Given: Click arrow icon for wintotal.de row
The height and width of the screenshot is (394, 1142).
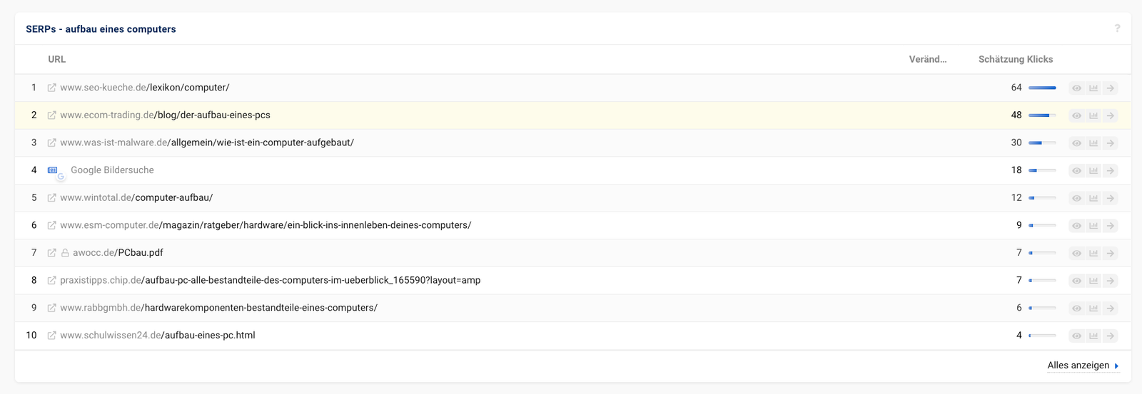Looking at the screenshot, I should (1110, 198).
